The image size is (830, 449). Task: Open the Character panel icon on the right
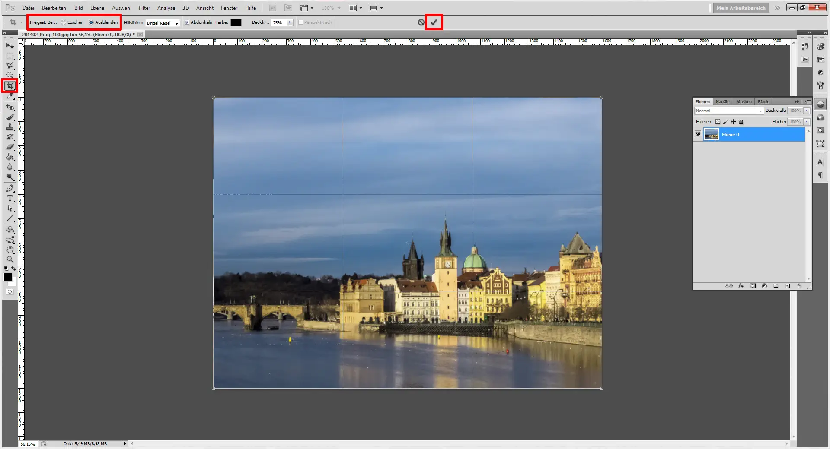click(820, 162)
